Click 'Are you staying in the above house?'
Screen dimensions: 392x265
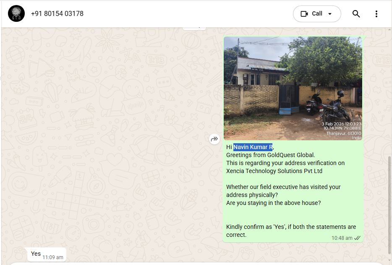tap(273, 203)
